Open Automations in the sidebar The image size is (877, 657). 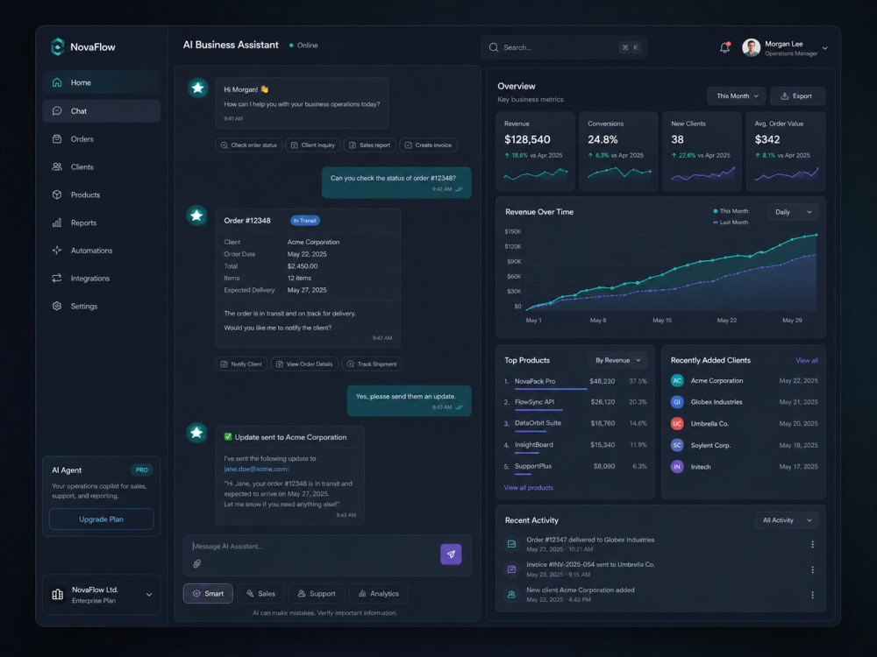[101, 251]
